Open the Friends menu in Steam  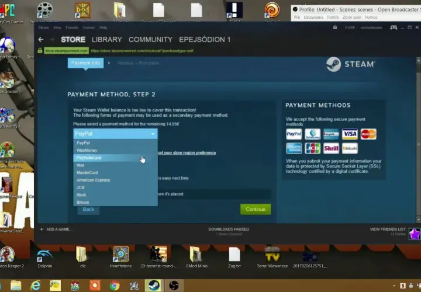[x=72, y=27]
